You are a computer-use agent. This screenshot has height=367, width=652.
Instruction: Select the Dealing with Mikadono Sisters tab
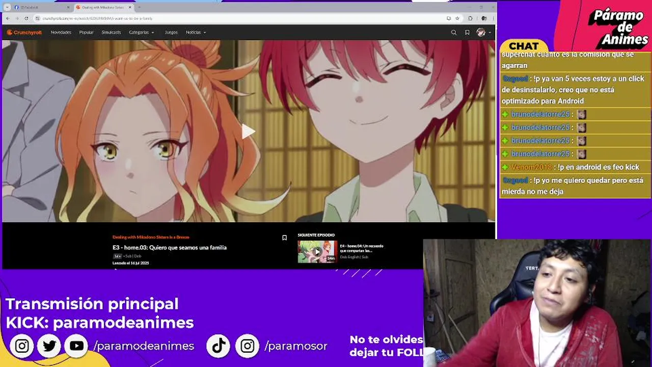point(104,7)
